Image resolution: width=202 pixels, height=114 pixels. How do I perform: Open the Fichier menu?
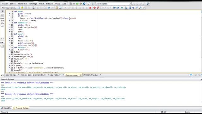coord(5,4)
